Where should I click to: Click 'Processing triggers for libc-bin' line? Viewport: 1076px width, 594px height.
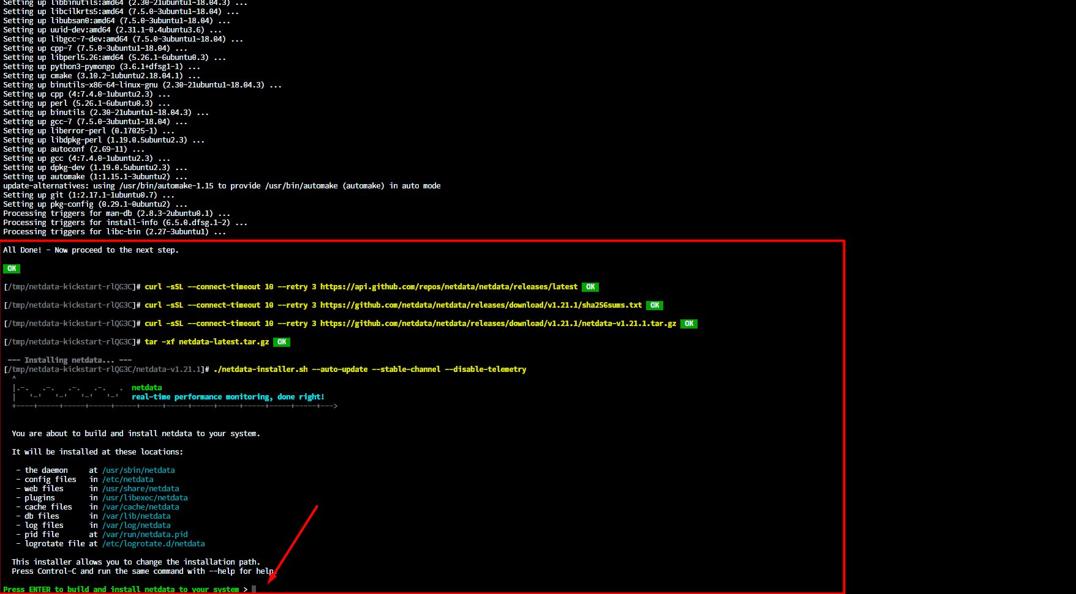[115, 232]
